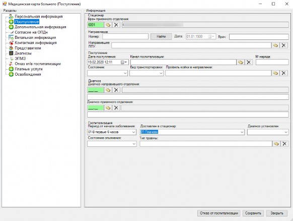Go to Платные услуги section

(x=29, y=69)
